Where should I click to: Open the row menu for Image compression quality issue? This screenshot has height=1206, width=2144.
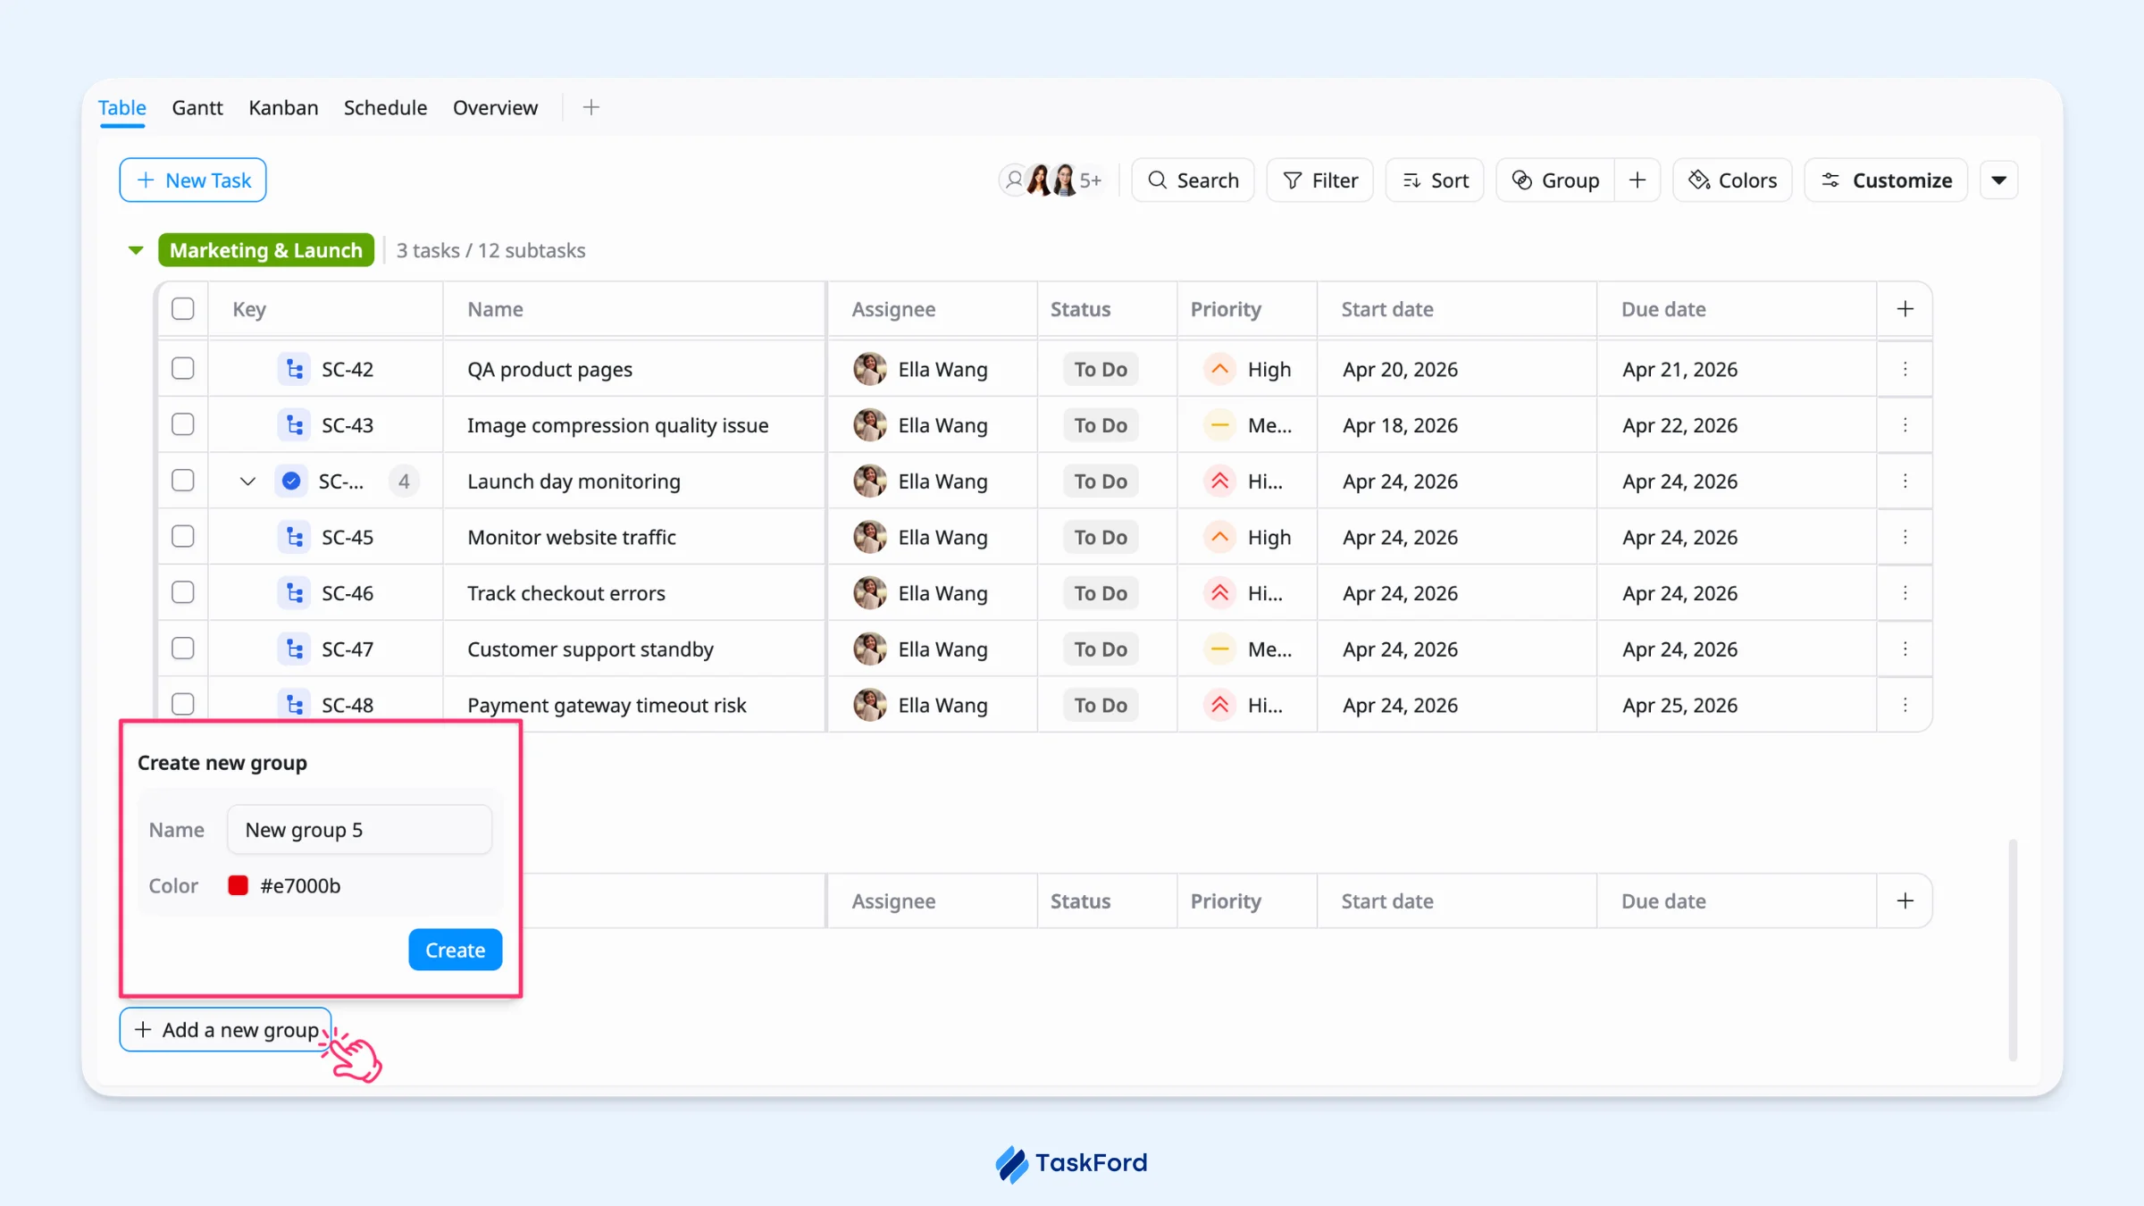(x=1905, y=425)
